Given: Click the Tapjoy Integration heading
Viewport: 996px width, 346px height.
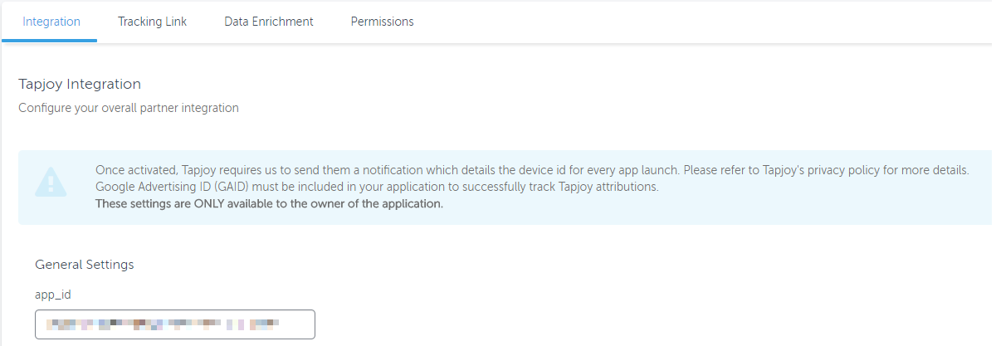Looking at the screenshot, I should pyautogui.click(x=80, y=84).
